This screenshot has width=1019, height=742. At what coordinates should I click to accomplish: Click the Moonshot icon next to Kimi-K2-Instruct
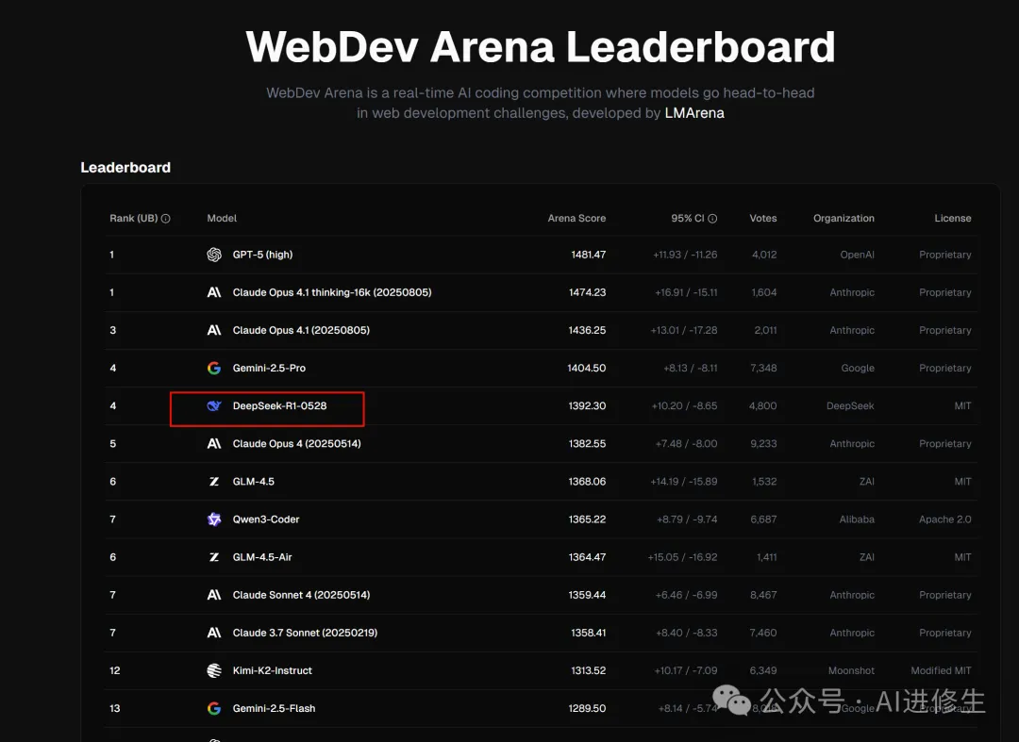coord(214,670)
